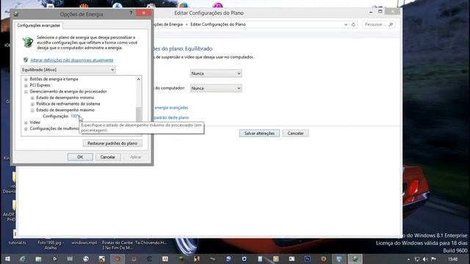Open the network icon in system tray
The image size is (470, 264).
point(417,259)
